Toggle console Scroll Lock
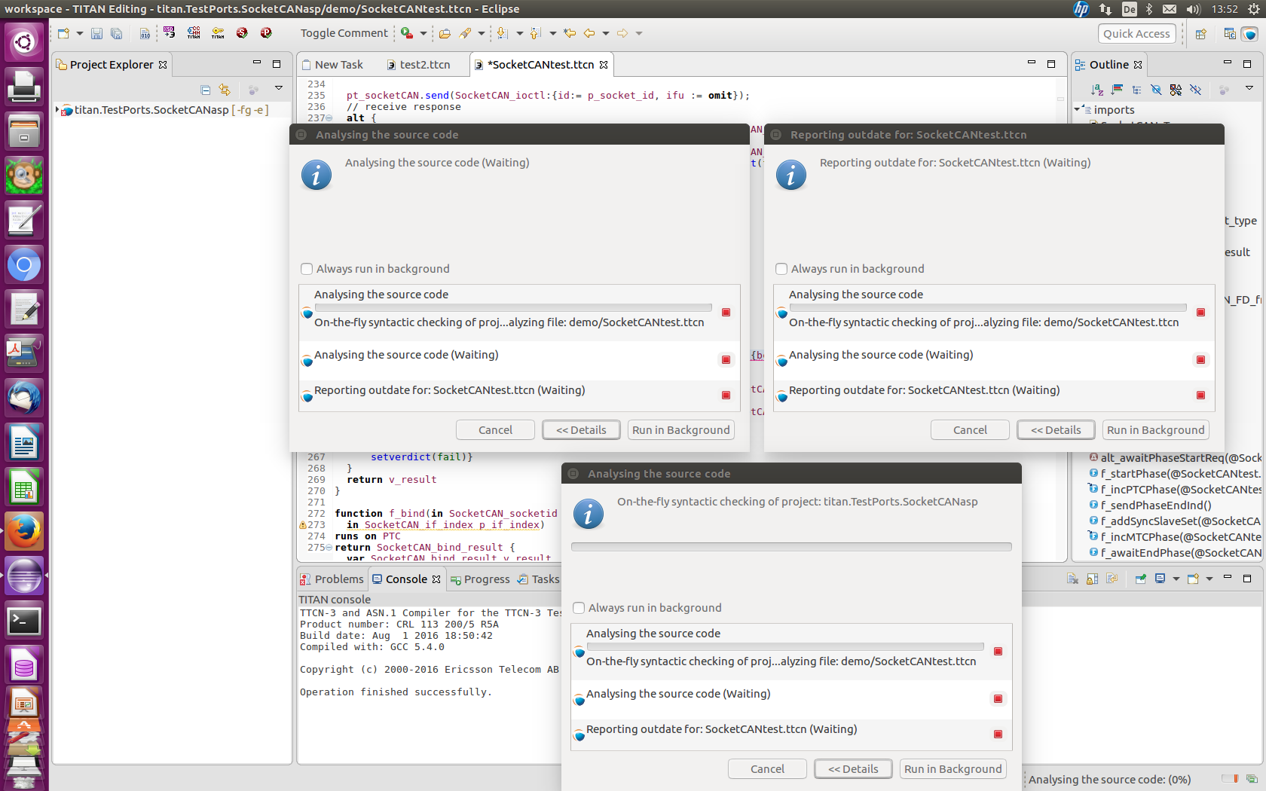Image resolution: width=1266 pixels, height=791 pixels. 1092,579
